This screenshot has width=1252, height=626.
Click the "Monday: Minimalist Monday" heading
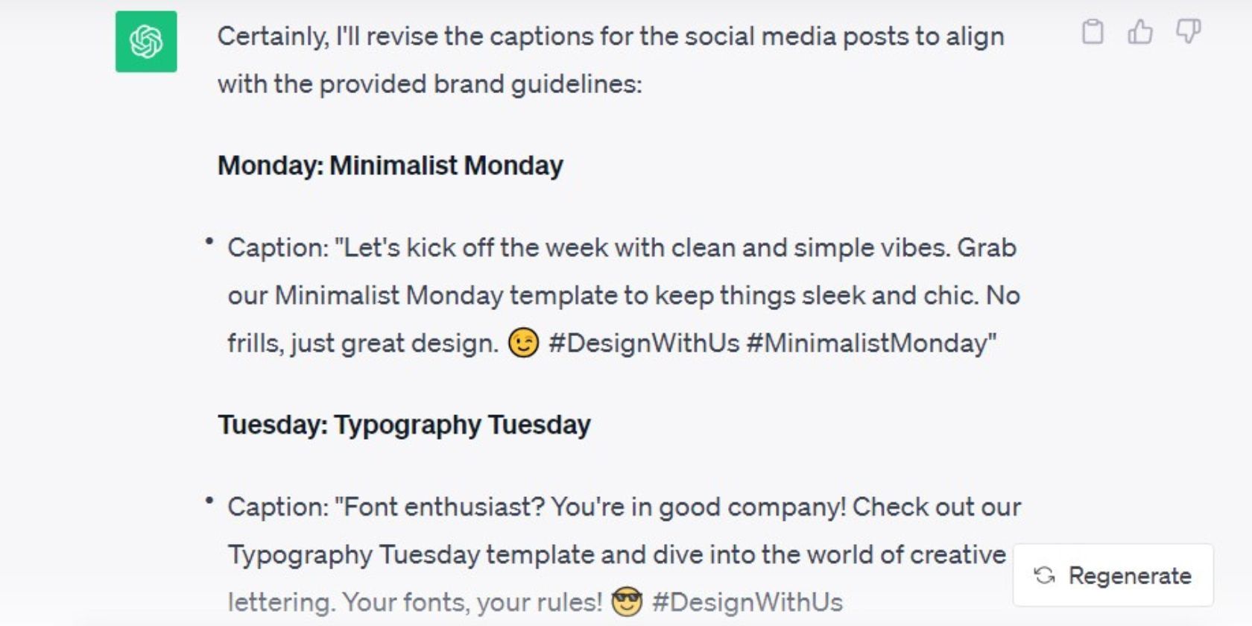[x=390, y=165]
